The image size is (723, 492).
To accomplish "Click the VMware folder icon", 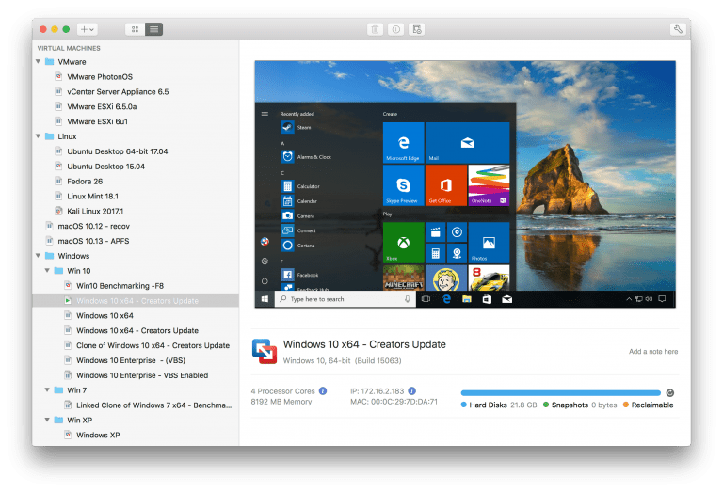I will tap(49, 62).
